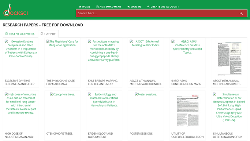Open Fast Epitope Mapping card title
This screenshot has height=141, width=250.
[103, 82]
